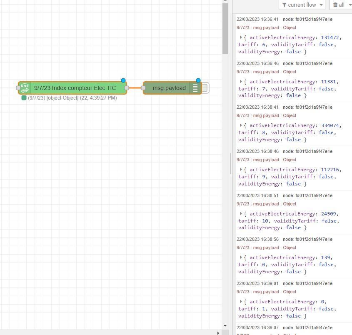The image size is (352, 335).
Task: Click the blue changed indicator on KNX node
Action: tap(123, 80)
